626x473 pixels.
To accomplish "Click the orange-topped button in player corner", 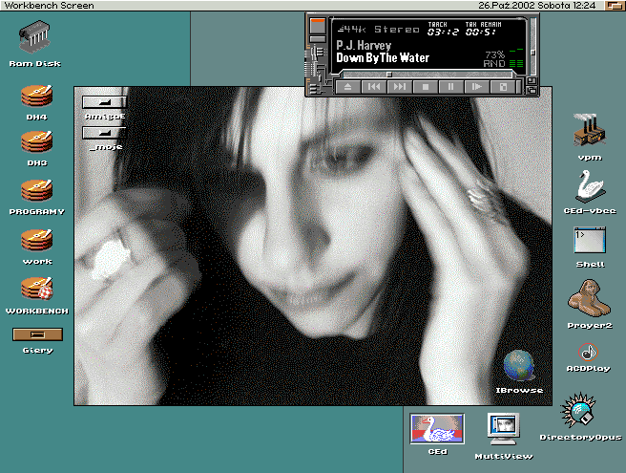I will (x=318, y=26).
